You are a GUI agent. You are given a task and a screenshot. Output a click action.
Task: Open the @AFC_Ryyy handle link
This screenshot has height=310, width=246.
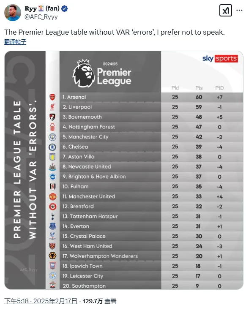click(41, 17)
